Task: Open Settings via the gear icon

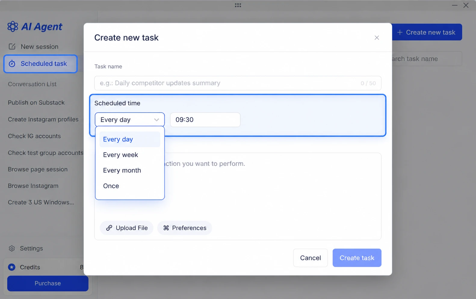Action: pyautogui.click(x=12, y=248)
